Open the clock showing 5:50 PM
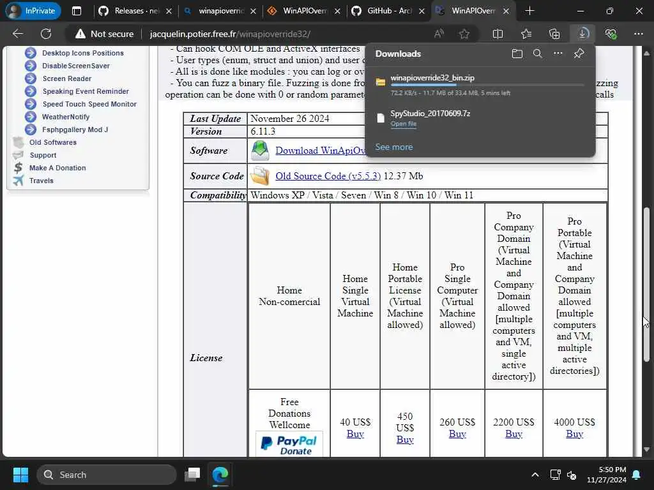Image resolution: width=654 pixels, height=490 pixels. click(606, 475)
